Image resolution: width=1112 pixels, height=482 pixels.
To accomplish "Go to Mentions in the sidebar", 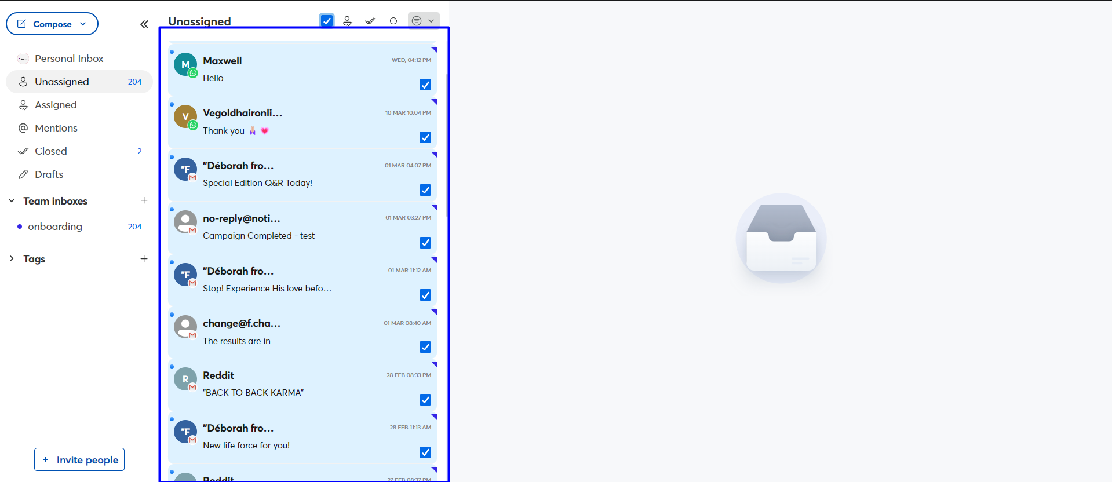I will (56, 128).
